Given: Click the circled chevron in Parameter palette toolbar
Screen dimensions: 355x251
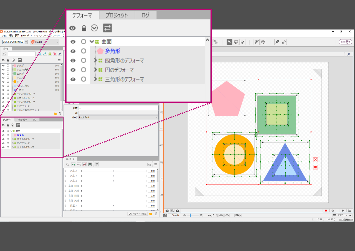Looking at the screenshot, I should pyautogui.click(x=68, y=164).
